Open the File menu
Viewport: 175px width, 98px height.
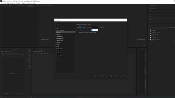pos(2,3)
